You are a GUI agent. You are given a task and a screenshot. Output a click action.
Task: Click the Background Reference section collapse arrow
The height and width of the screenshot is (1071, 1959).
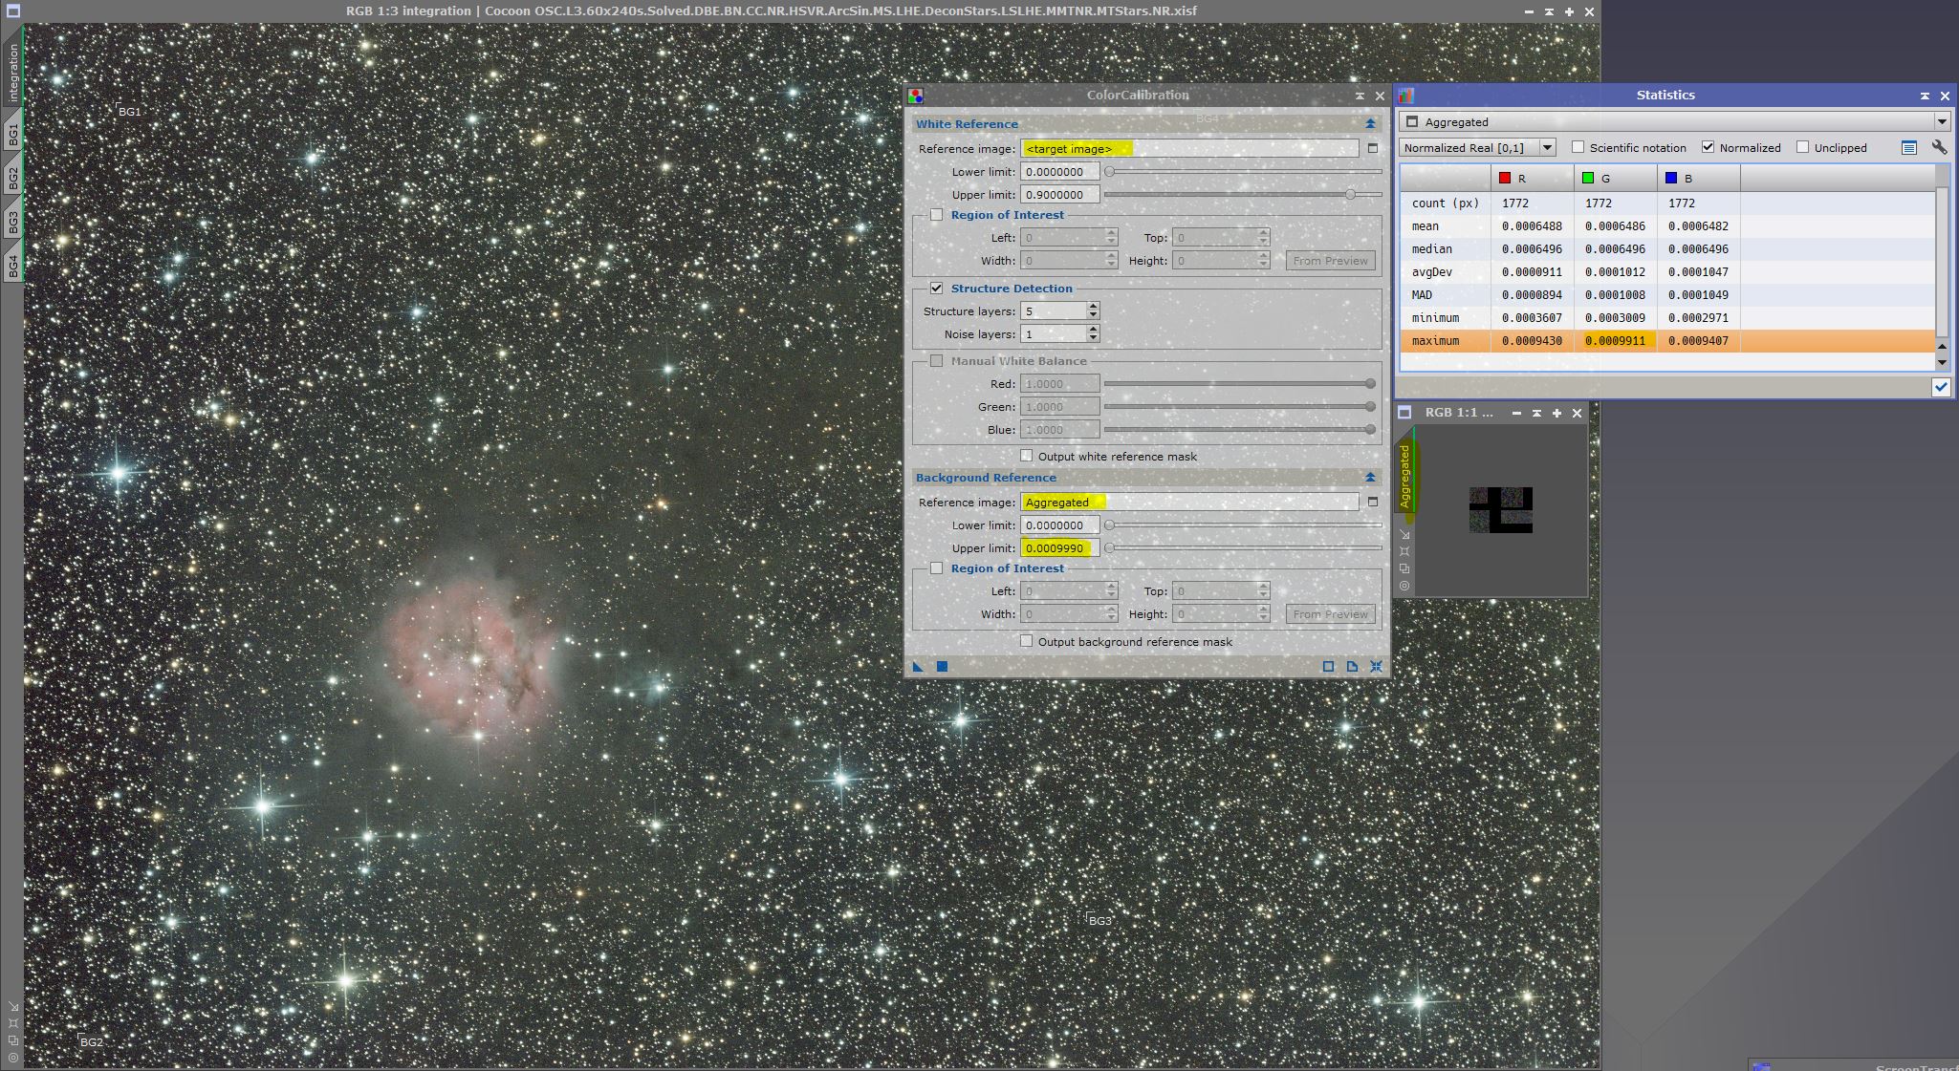pyautogui.click(x=1369, y=478)
